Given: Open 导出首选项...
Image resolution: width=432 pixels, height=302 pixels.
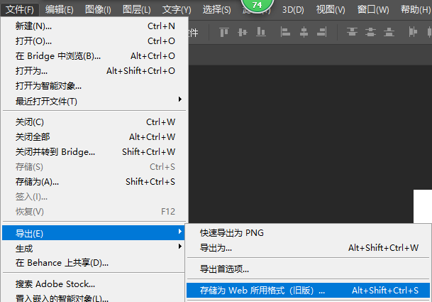Looking at the screenshot, I should (308, 269).
